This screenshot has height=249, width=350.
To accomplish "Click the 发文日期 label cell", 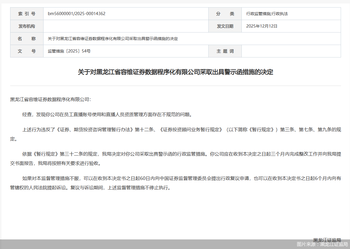I will point(225,26).
